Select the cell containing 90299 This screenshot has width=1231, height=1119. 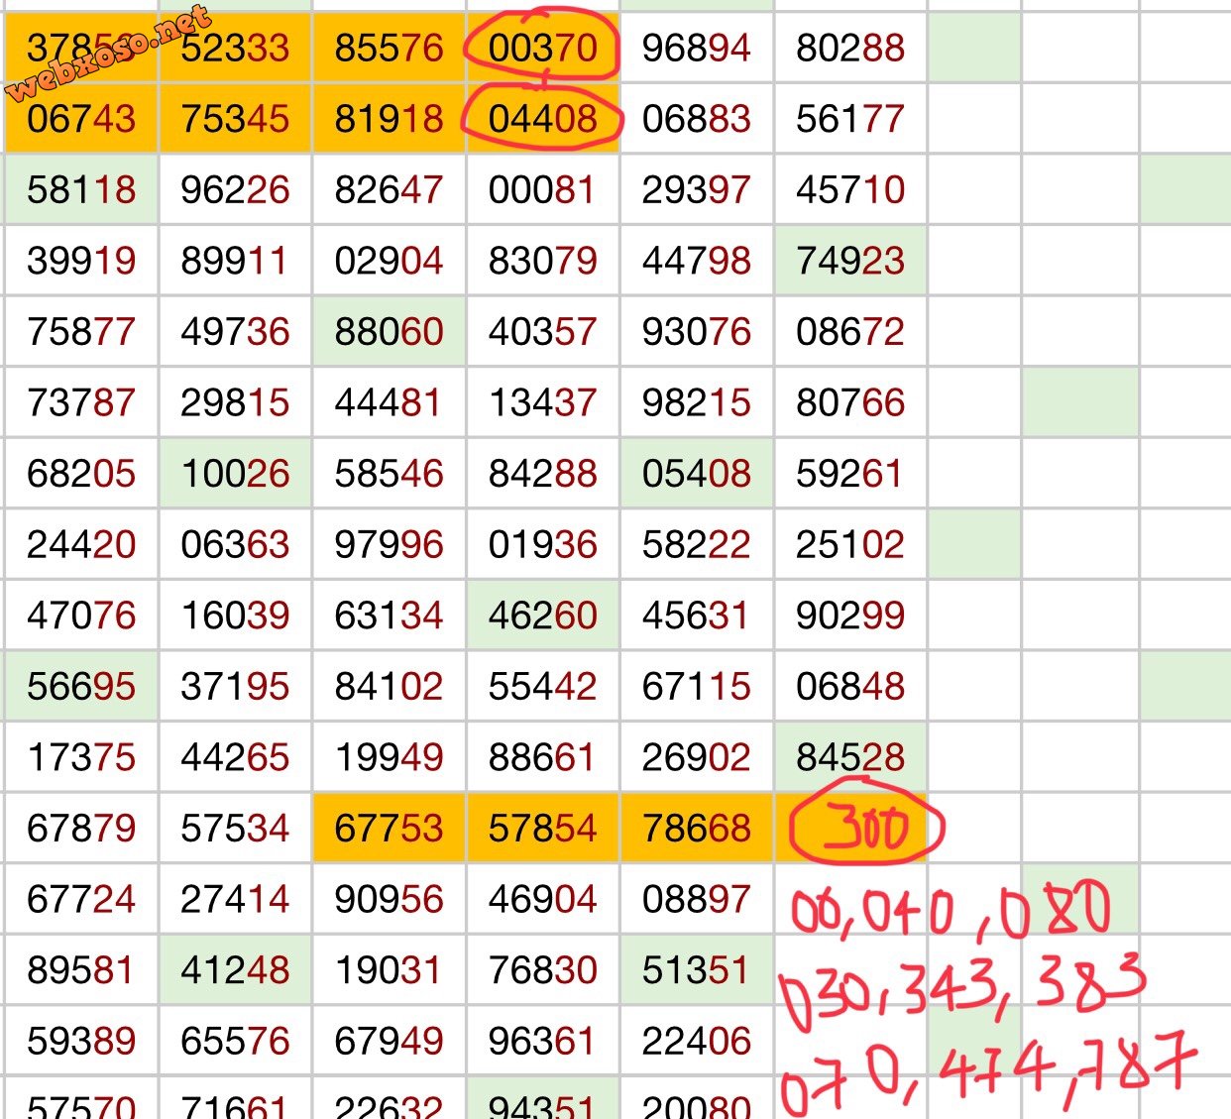coord(850,615)
